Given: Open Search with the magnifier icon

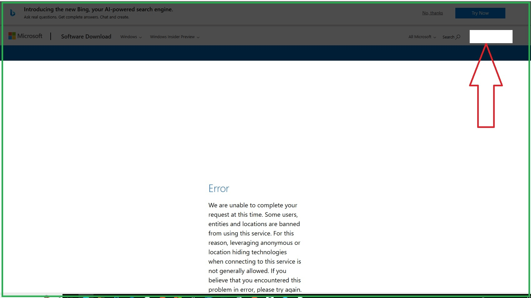Looking at the screenshot, I should point(451,37).
